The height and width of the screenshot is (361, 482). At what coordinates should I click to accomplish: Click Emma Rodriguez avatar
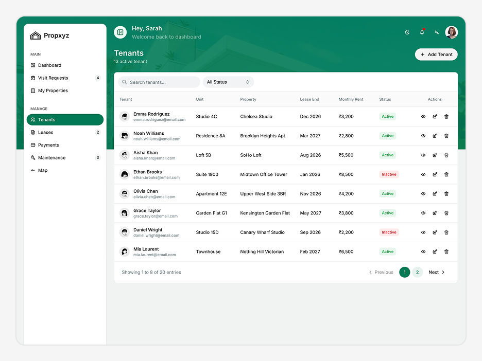[125, 117]
